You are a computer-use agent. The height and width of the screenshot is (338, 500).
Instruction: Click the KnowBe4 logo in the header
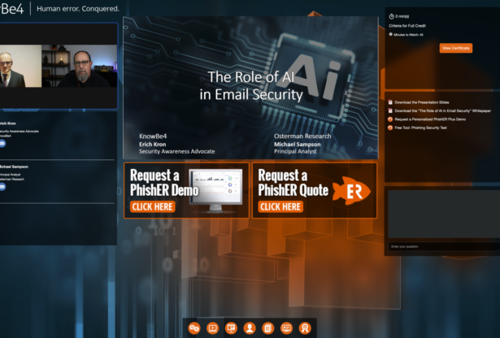pyautogui.click(x=12, y=9)
